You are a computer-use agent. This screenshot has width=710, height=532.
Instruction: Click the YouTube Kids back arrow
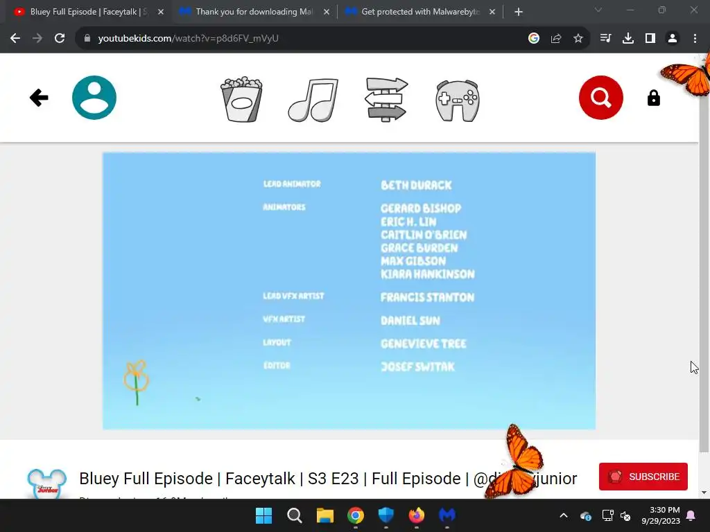39,98
